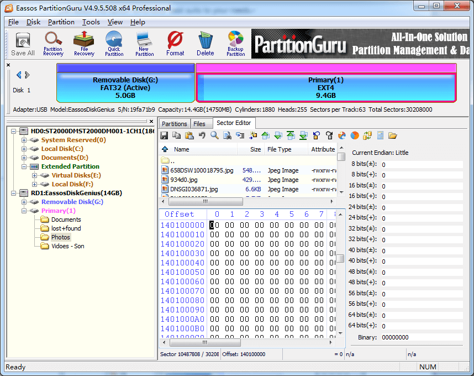The height and width of the screenshot is (376, 474).
Task: Sort file list by Attribute column
Action: point(323,149)
